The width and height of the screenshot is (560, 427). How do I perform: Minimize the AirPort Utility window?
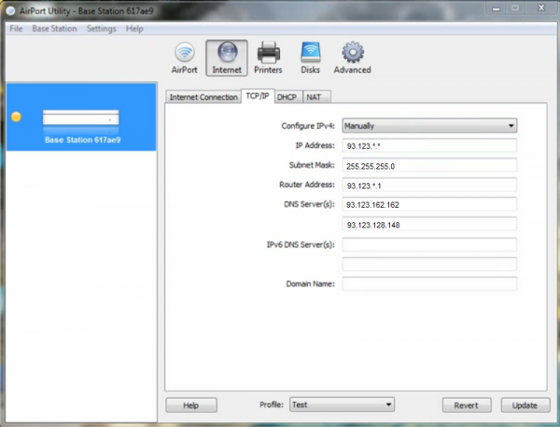pos(497,8)
